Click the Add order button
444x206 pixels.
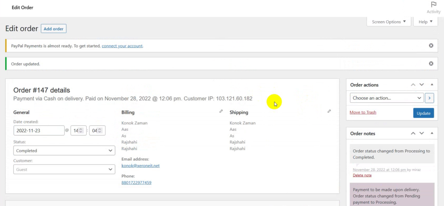pyautogui.click(x=53, y=29)
